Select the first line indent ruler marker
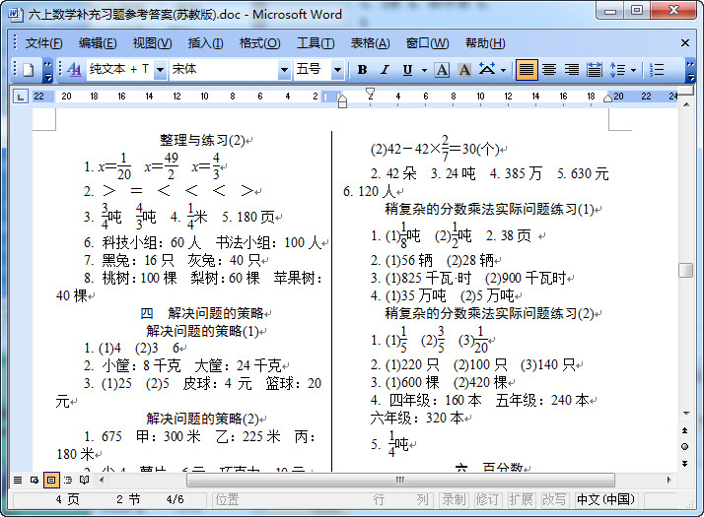Screen dimensions: 704x517 (370, 93)
